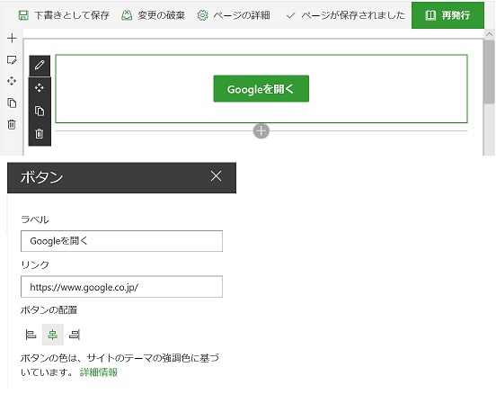Select move section icon in the left rail
Screen dimensions: 496x394
[12, 81]
